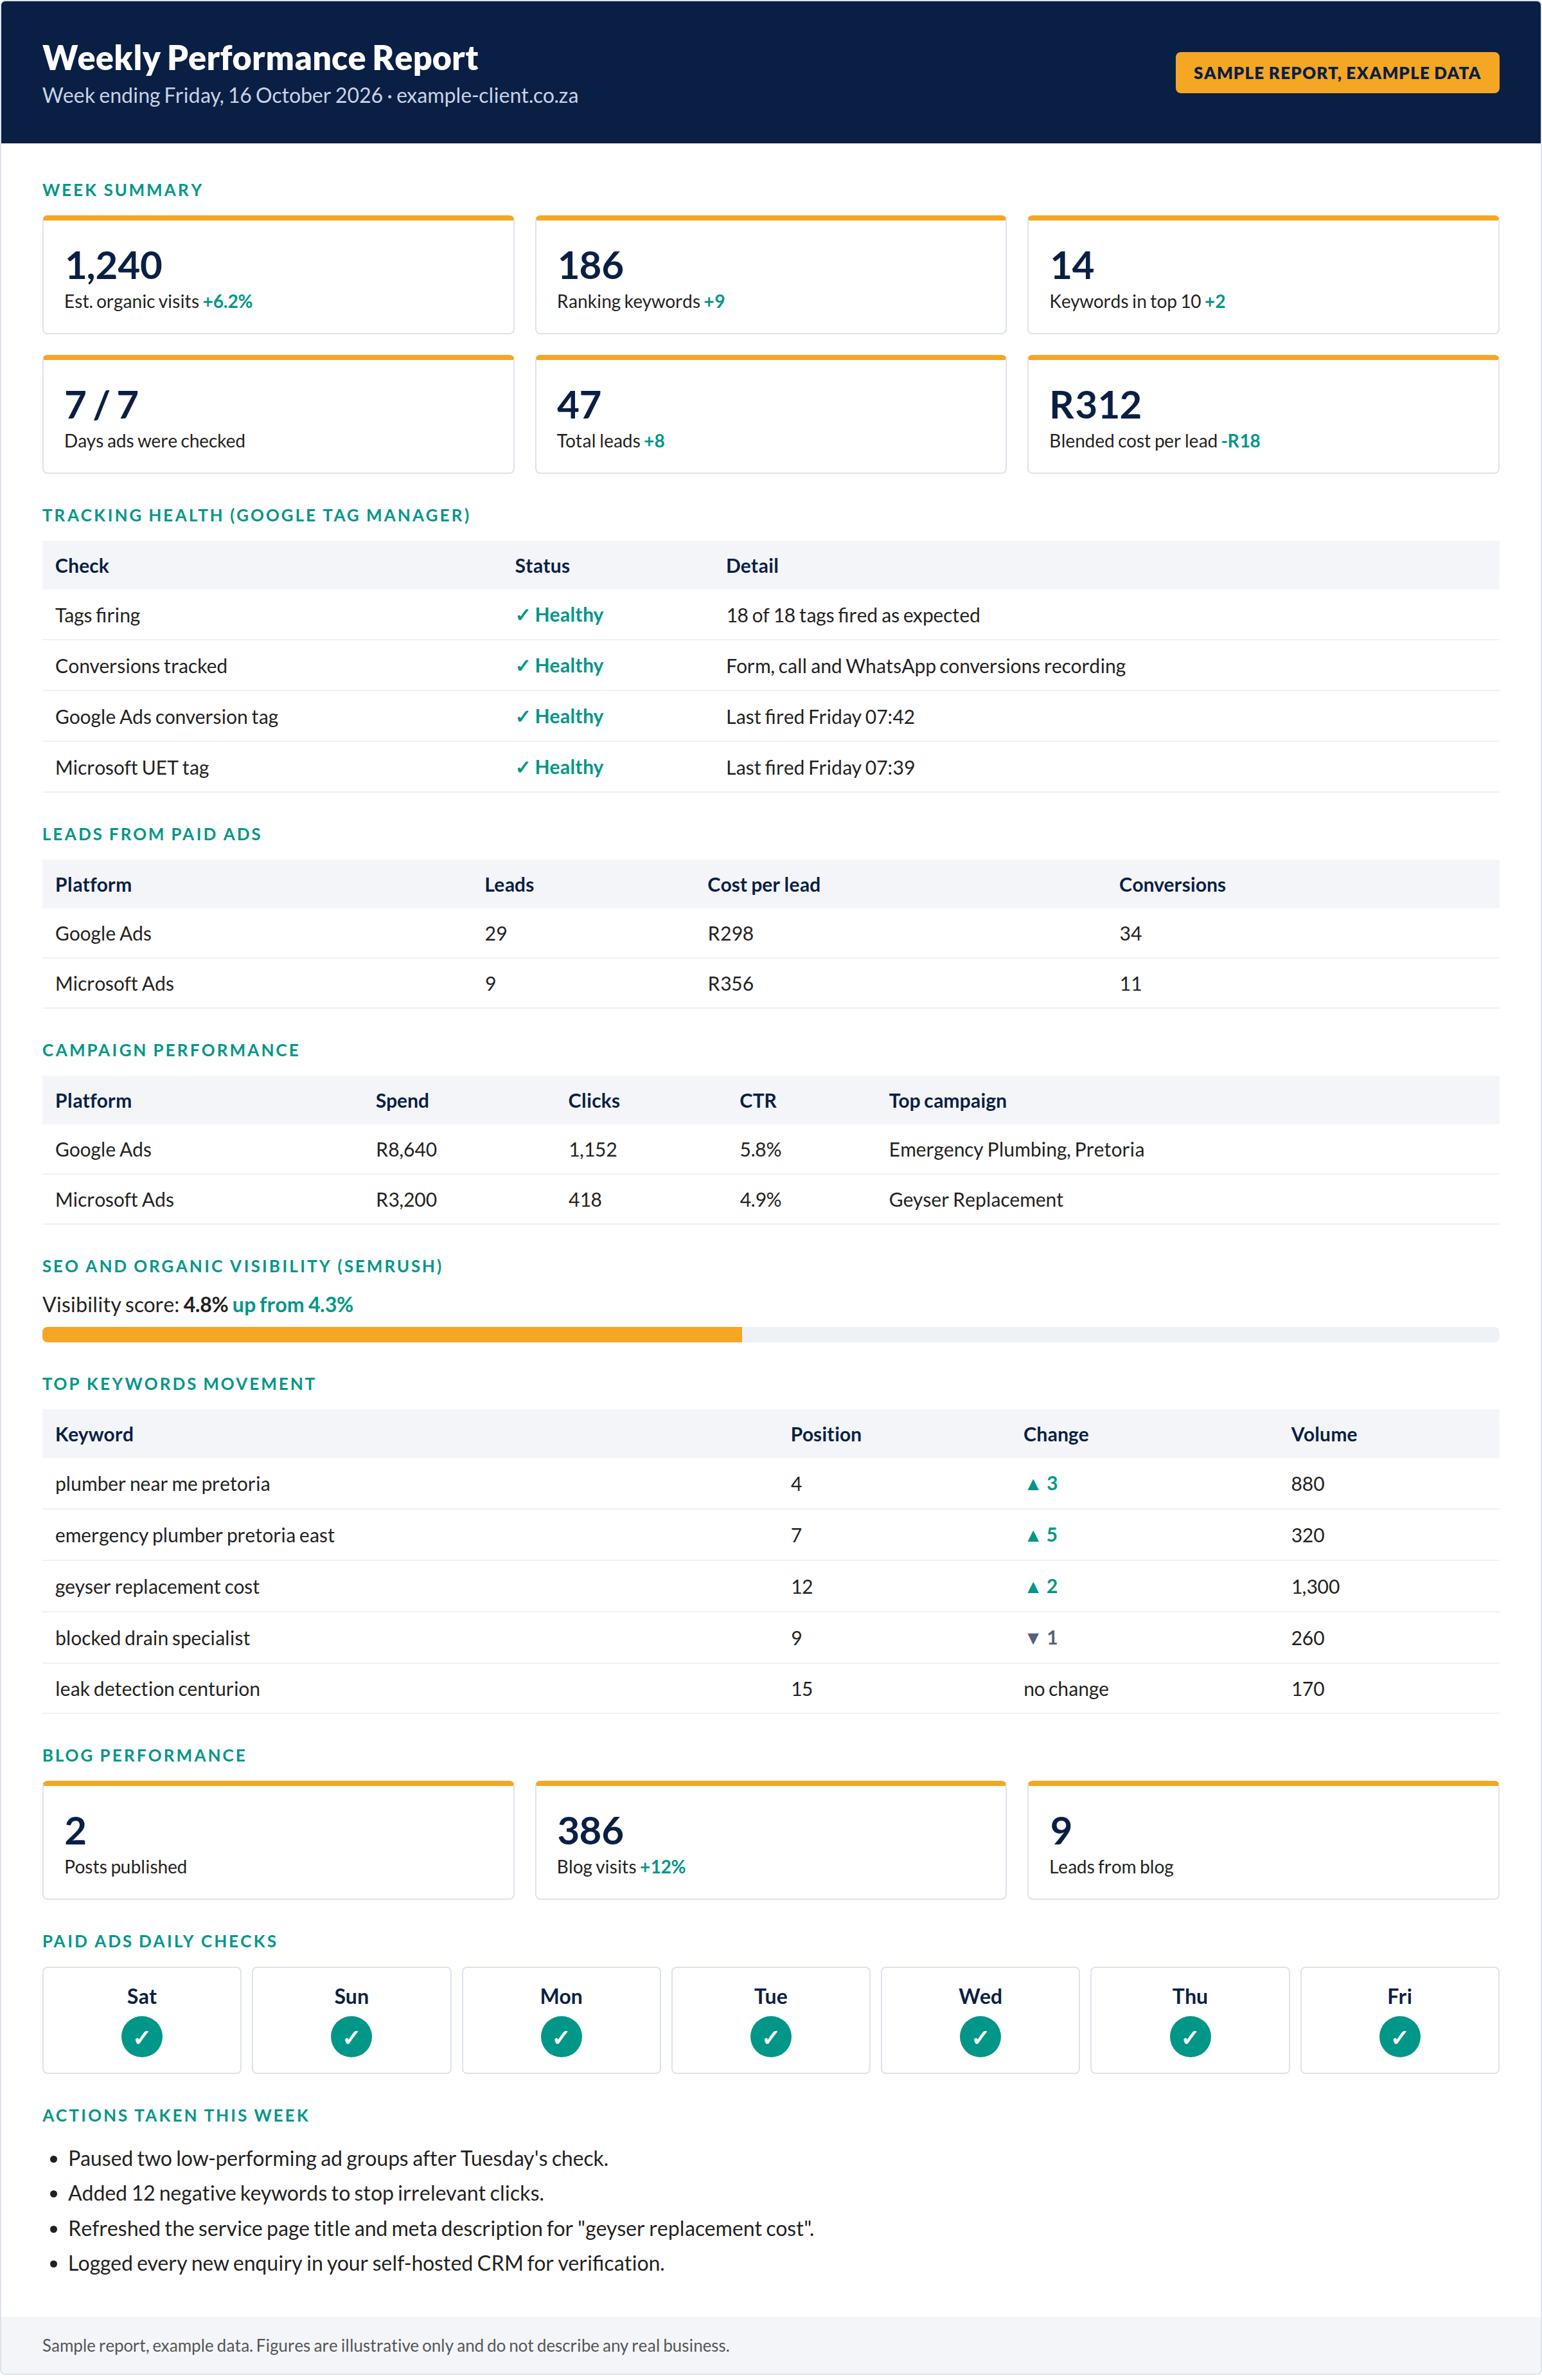1542x2380 pixels.
Task: Click the Conversions column header
Action: [1172, 885]
